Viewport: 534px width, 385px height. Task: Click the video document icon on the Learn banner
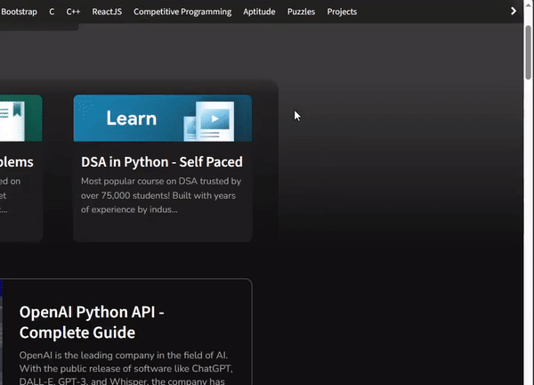(209, 121)
